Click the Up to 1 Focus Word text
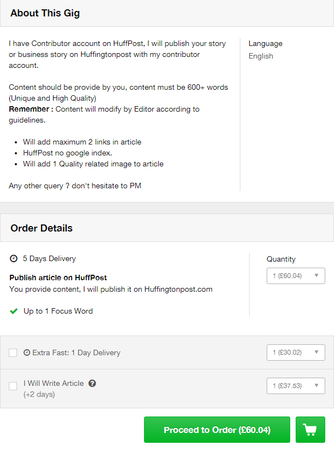Screen dimensions: 334x451 tap(58, 311)
